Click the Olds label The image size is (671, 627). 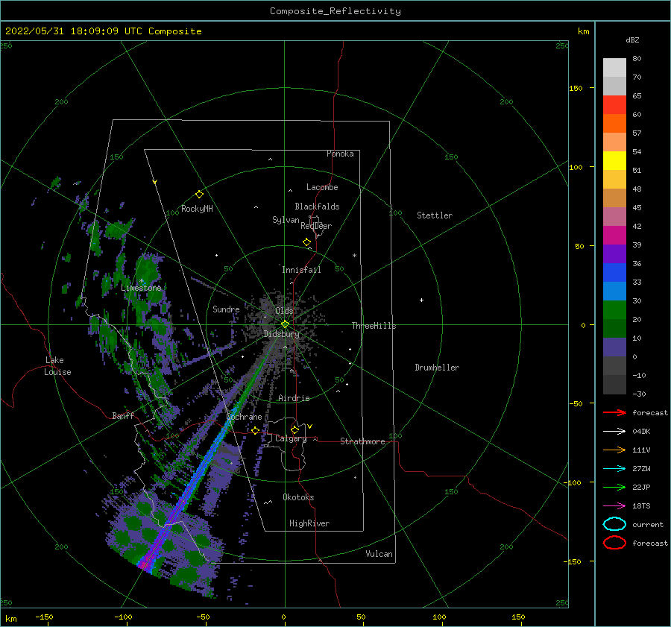(x=284, y=311)
